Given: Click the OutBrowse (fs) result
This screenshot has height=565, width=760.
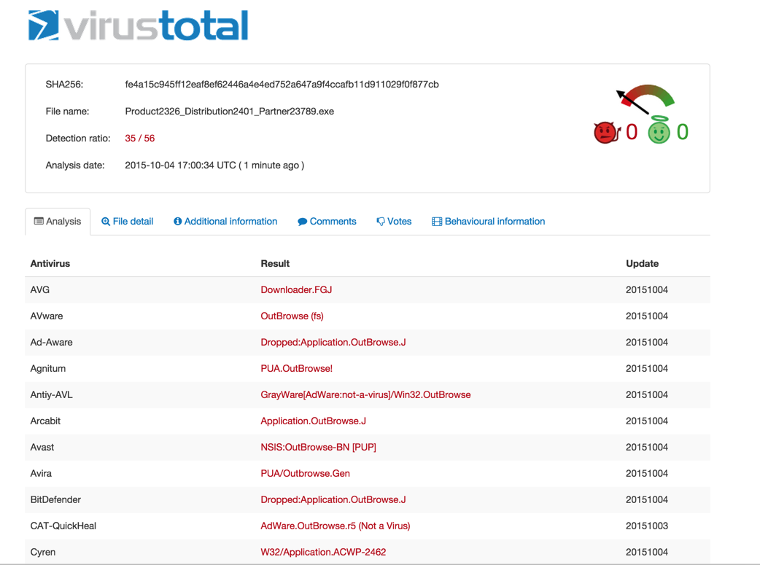Looking at the screenshot, I should [292, 316].
